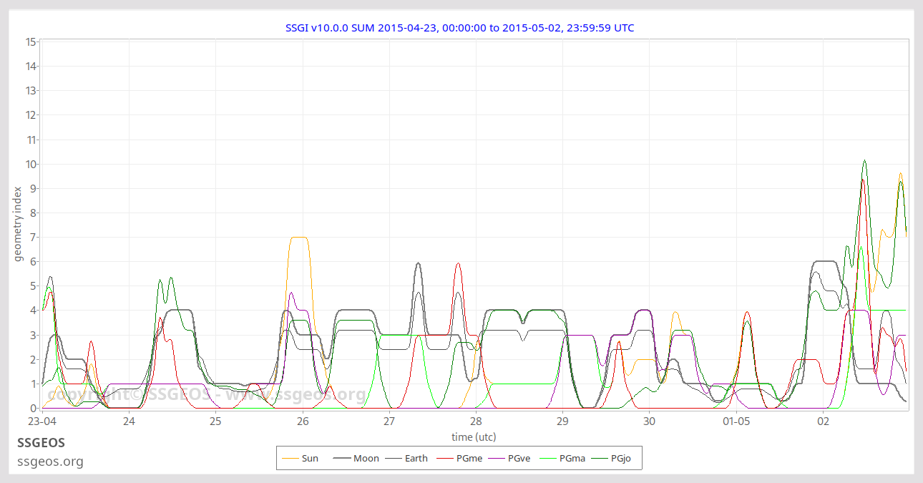Open the ssgeos.org link at bottom left

[50, 462]
